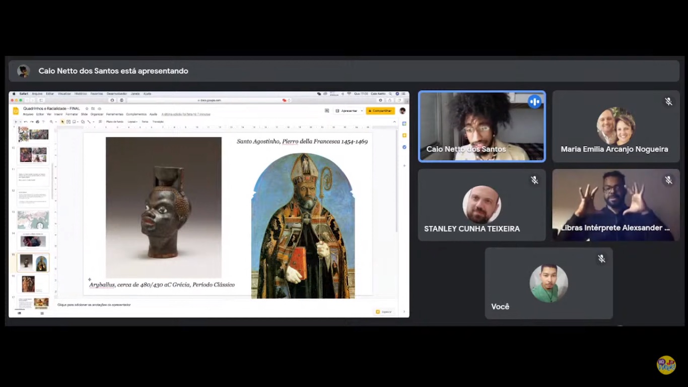This screenshot has width=688, height=387.
Task: Click the Google Slides home logo
Action: (16, 111)
